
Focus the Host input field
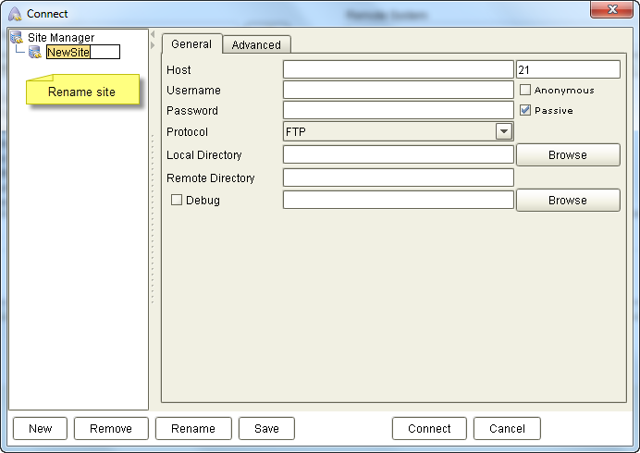pyautogui.click(x=398, y=70)
